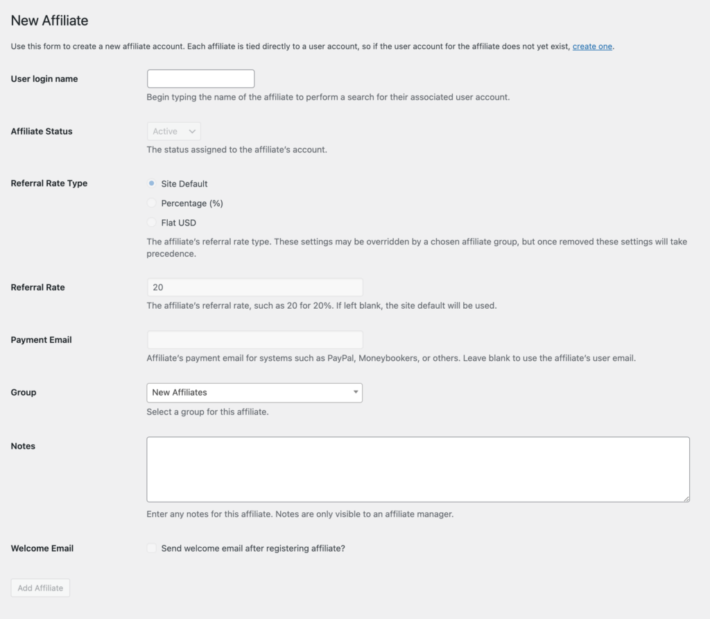Screen dimensions: 710x619
Task: Click the Affiliate Status chevron icon
Action: (192, 131)
